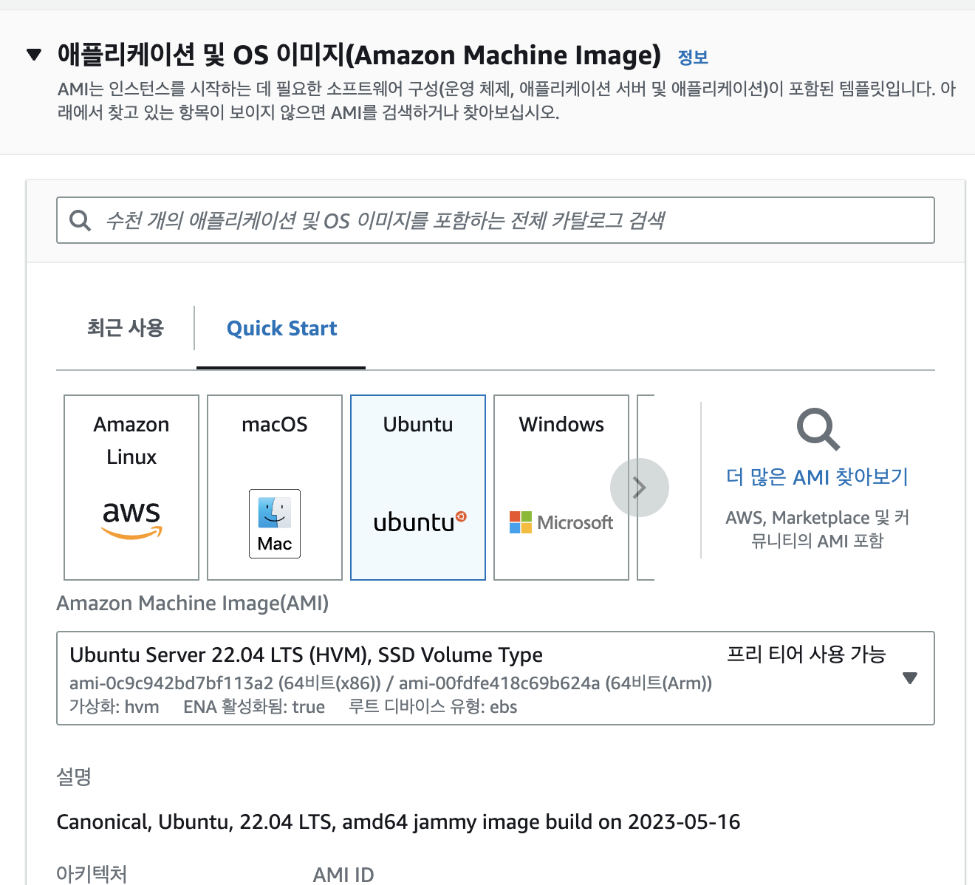Click the AMI dropdown arrow
Image resolution: width=975 pixels, height=885 pixels.
(910, 678)
